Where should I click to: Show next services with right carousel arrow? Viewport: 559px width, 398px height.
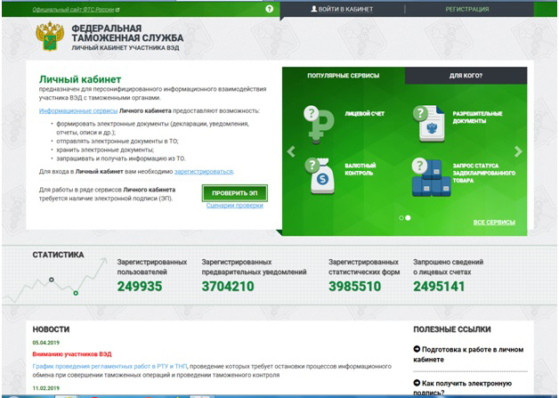tap(518, 151)
